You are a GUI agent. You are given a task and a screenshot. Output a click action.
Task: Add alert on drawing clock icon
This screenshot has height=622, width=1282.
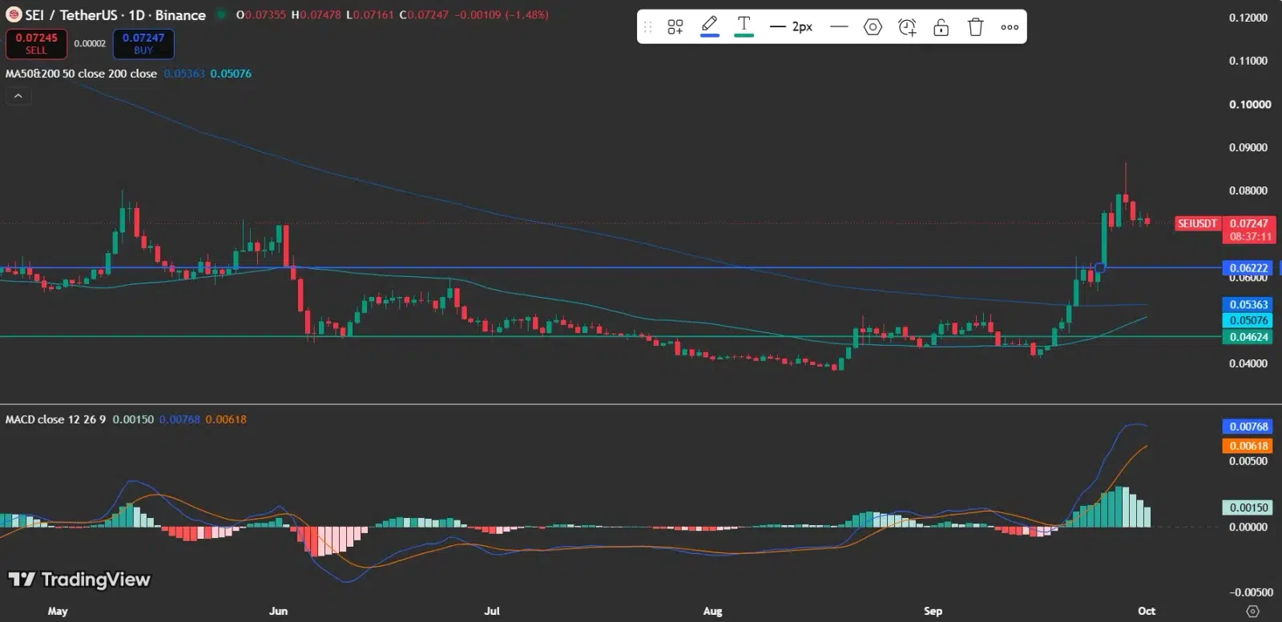(x=907, y=26)
